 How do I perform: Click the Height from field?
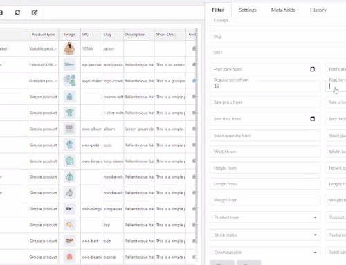pyautogui.click(x=265, y=168)
